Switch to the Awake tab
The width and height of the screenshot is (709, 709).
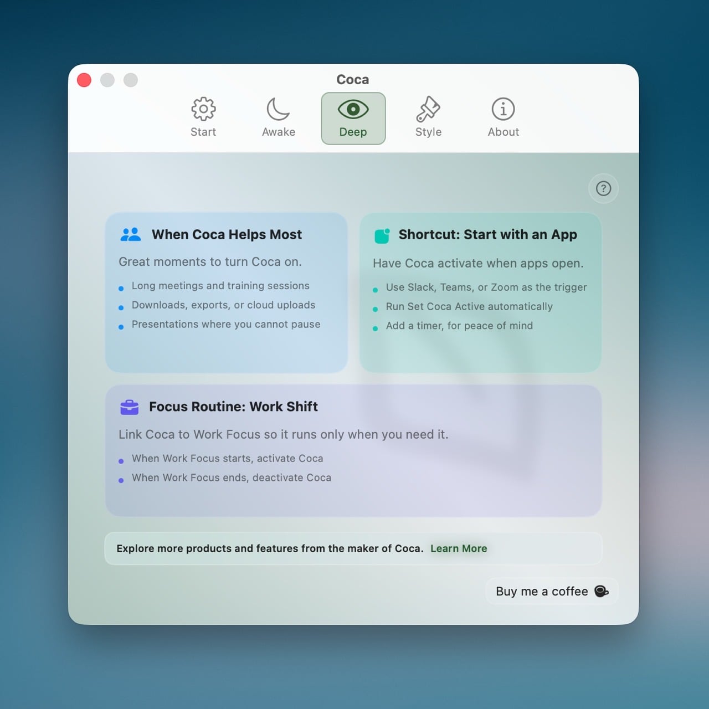click(x=278, y=118)
